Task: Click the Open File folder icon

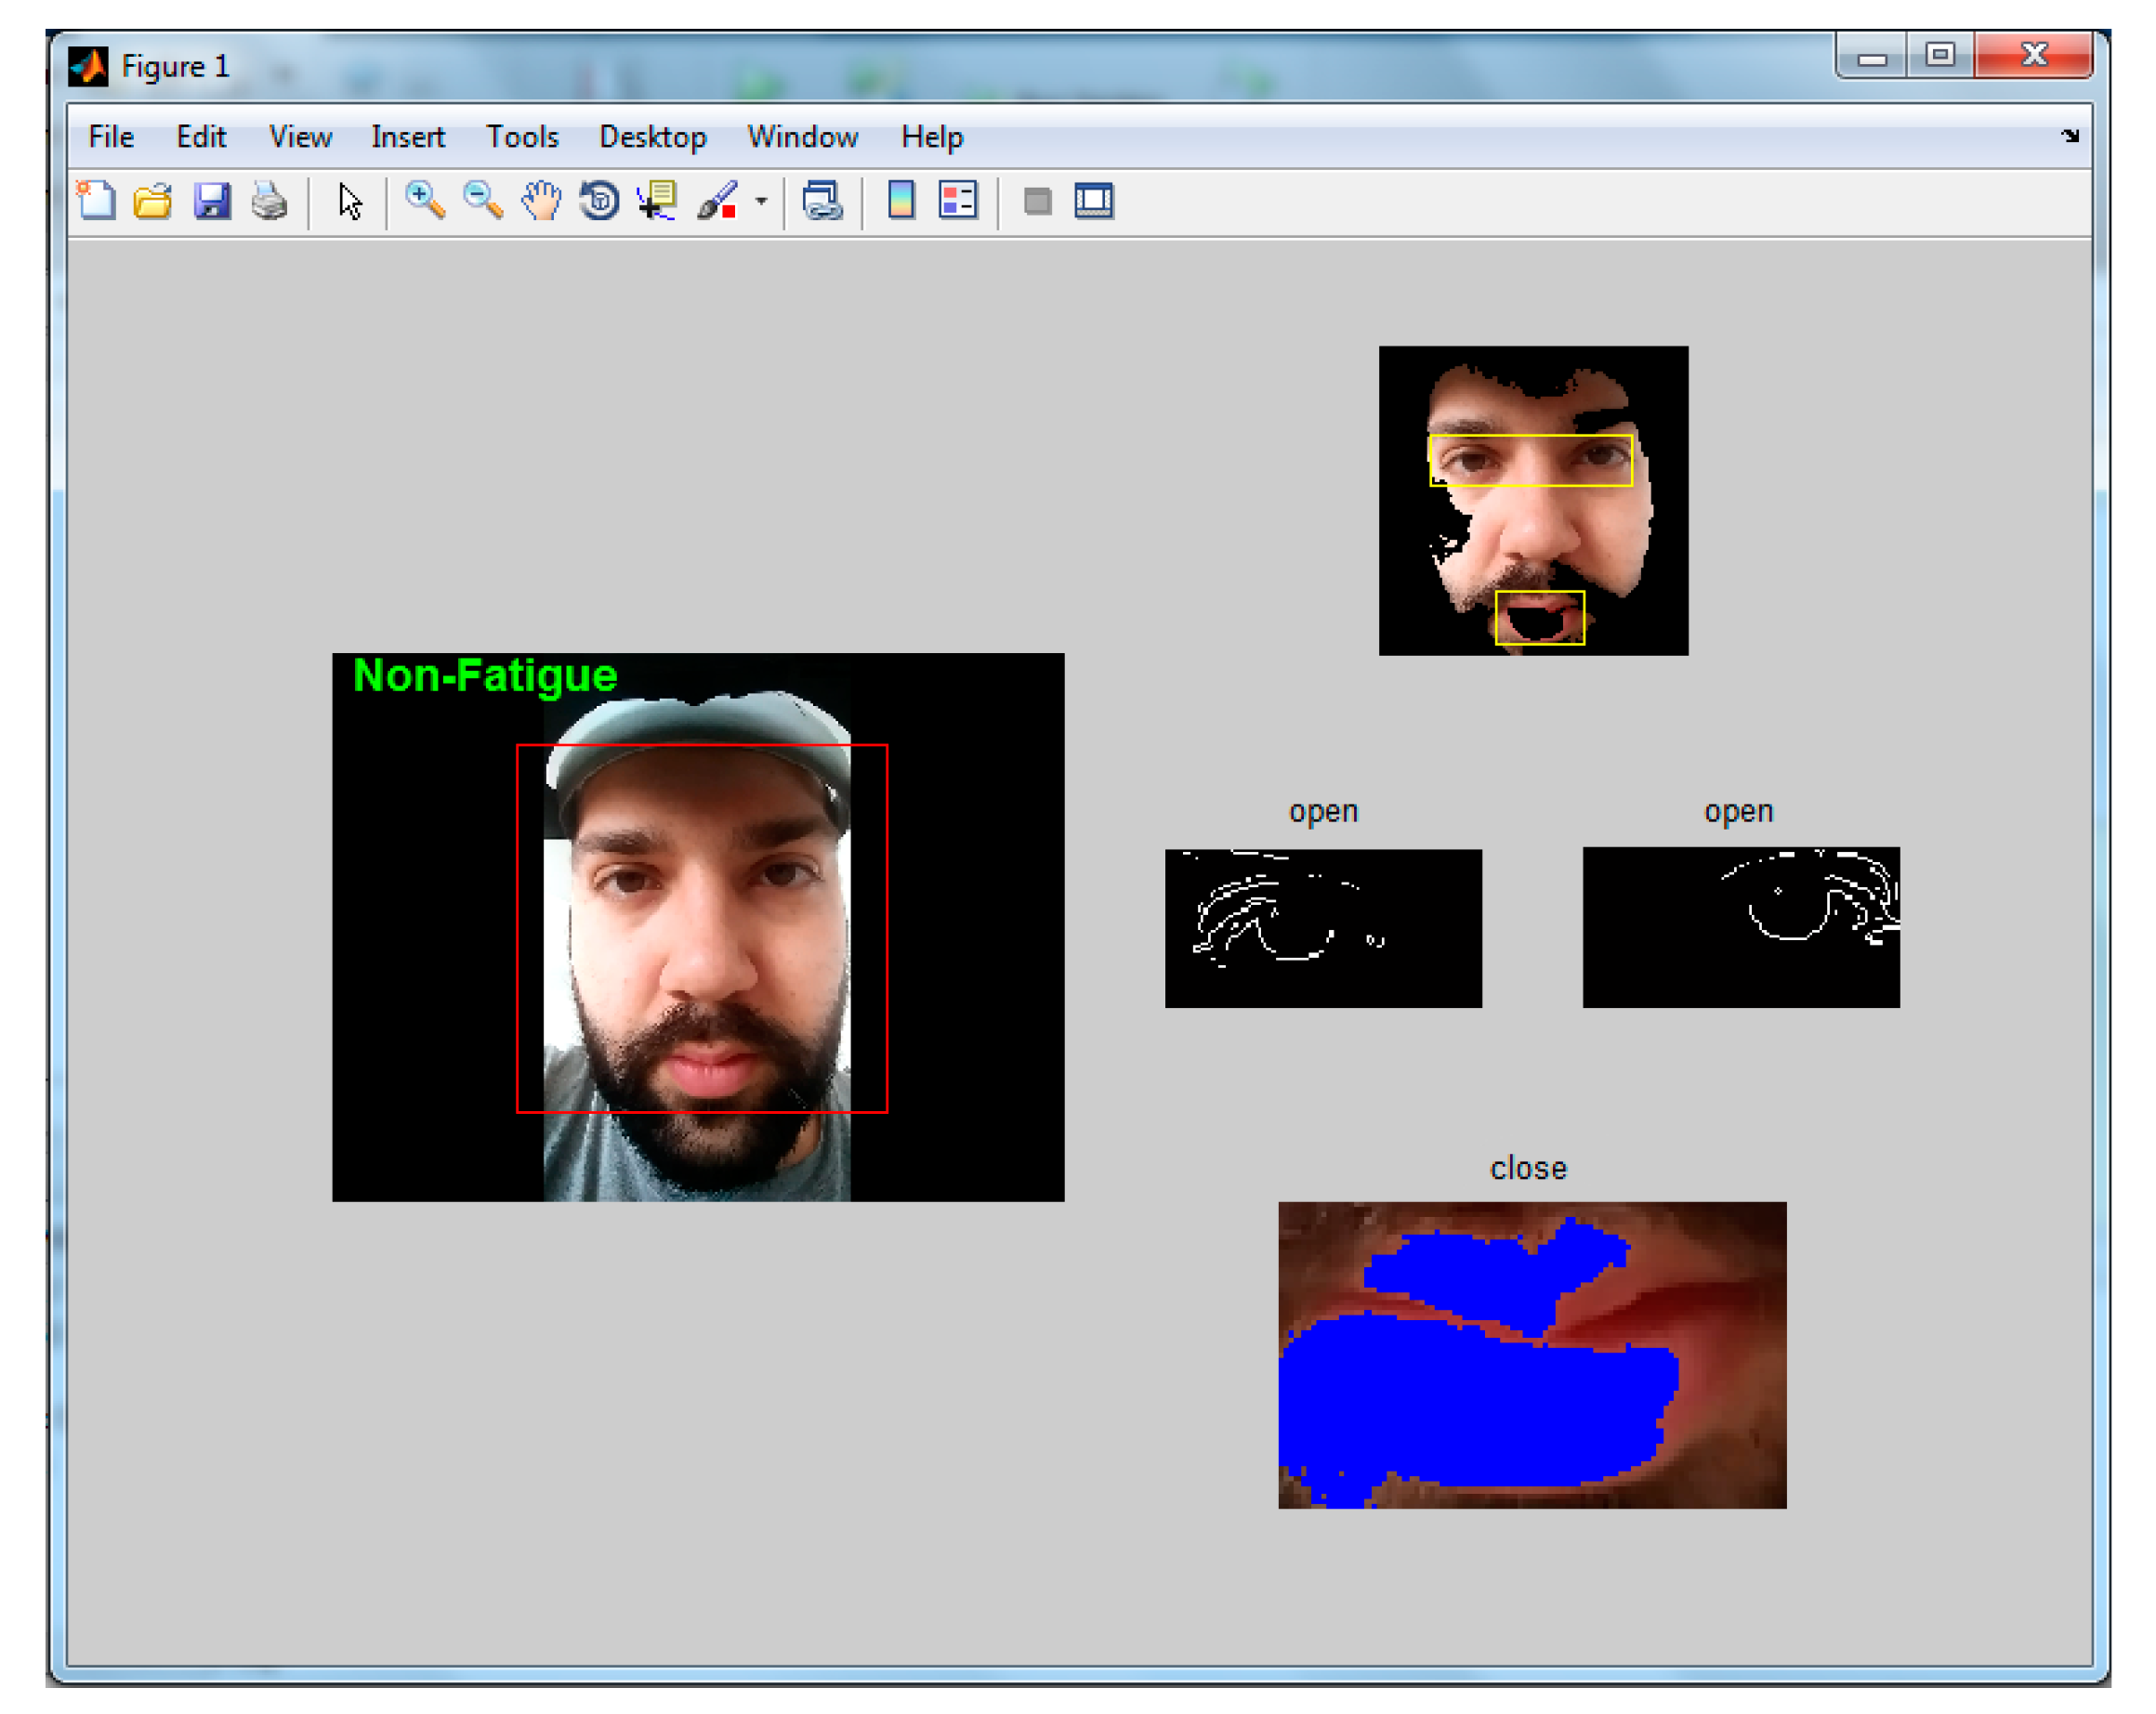Action: pyautogui.click(x=153, y=201)
